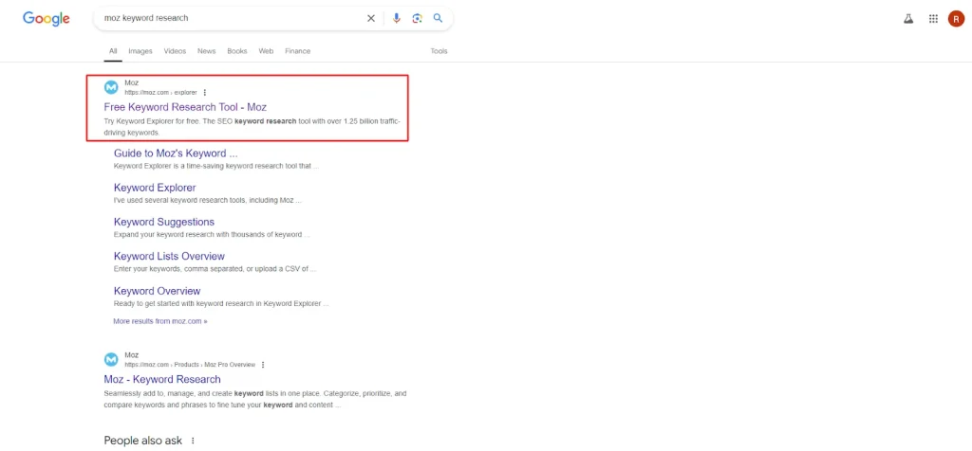The height and width of the screenshot is (451, 972).
Task: Open Free Keyword Research Tool - Moz result
Action: point(185,107)
